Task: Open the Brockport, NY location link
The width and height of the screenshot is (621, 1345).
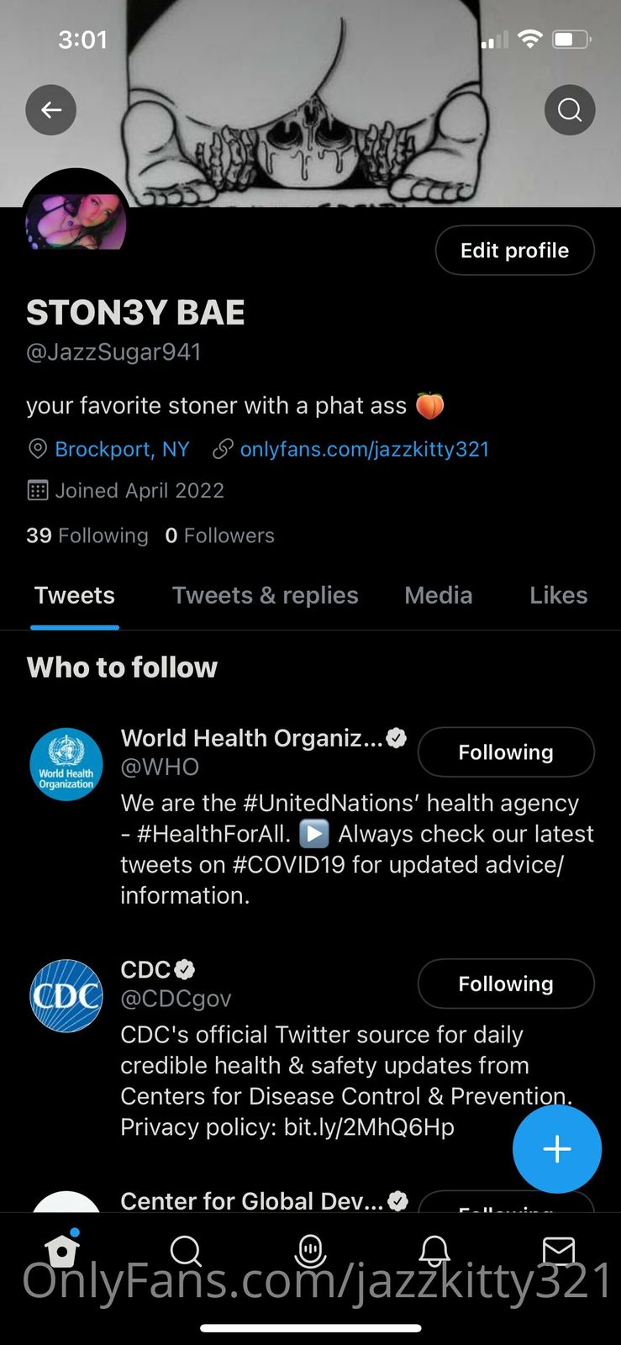Action: tap(122, 449)
